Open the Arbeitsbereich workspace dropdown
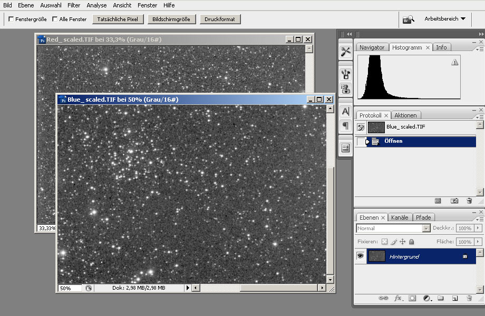 tap(444, 19)
